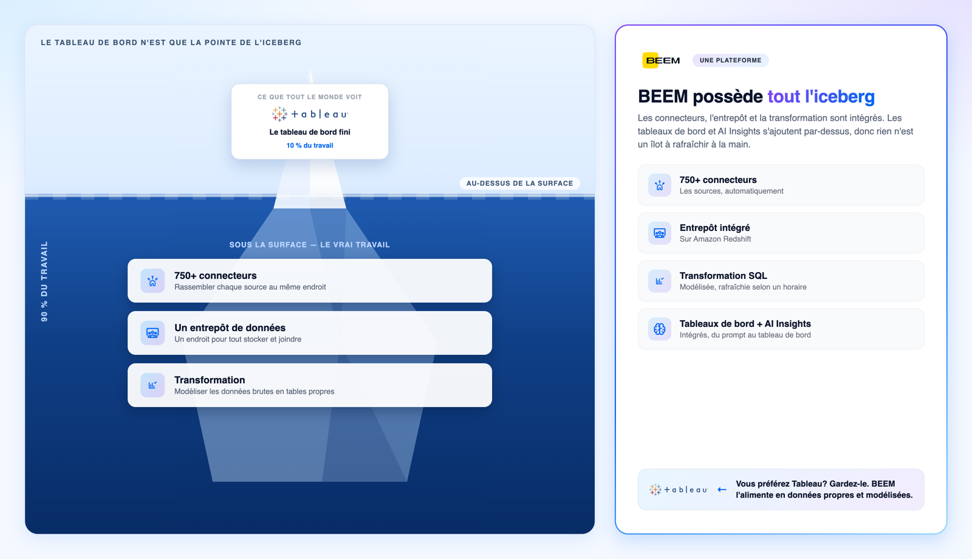Click "Modélisée, rafraîchie selon un horaire" subtitle
Image resolution: width=972 pixels, height=559 pixels.
[743, 287]
